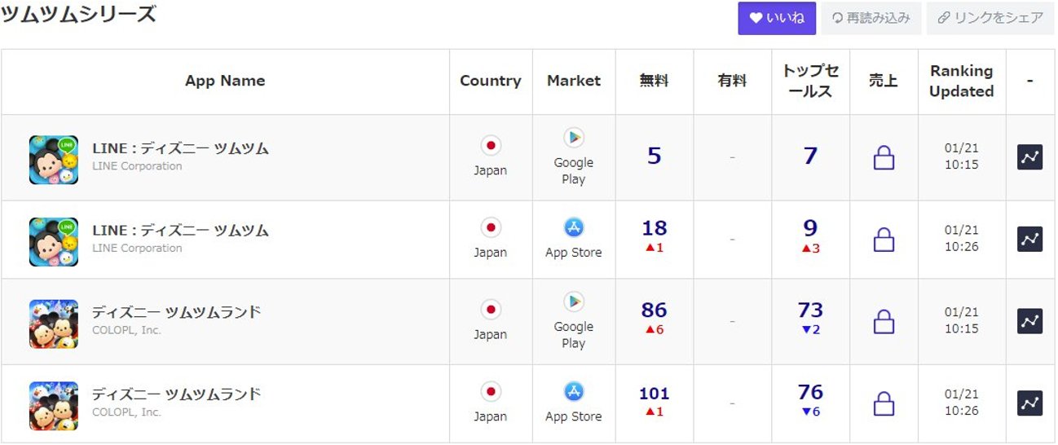Click the Ranking Updated column header
Image resolution: width=1058 pixels, height=445 pixels.
(x=962, y=81)
